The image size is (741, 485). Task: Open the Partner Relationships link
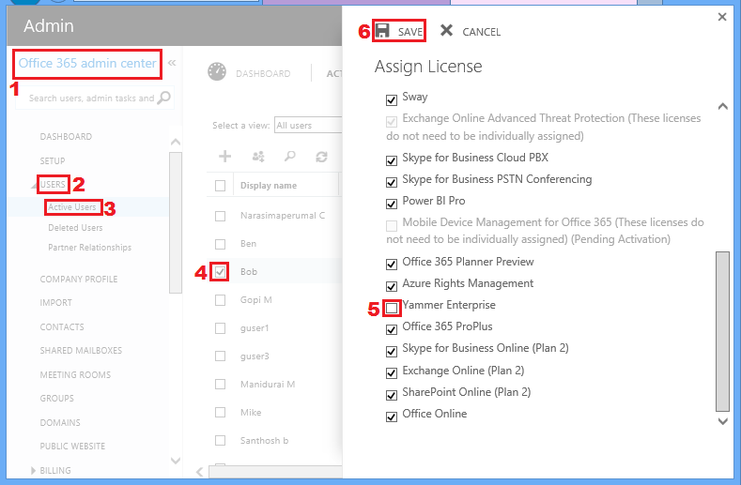[89, 248]
